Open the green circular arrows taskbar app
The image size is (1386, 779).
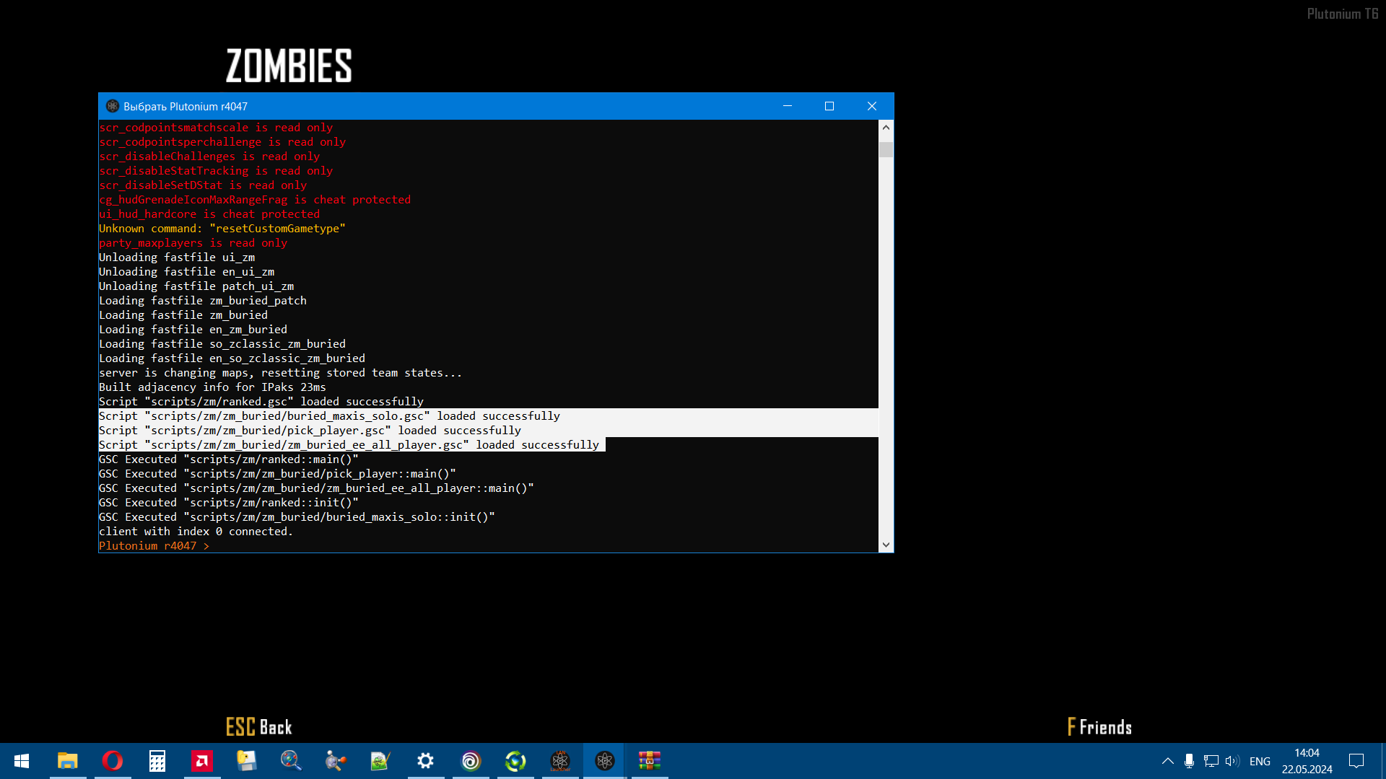pyautogui.click(x=515, y=761)
